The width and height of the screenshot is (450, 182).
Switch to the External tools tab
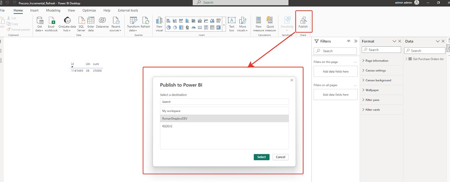128,10
